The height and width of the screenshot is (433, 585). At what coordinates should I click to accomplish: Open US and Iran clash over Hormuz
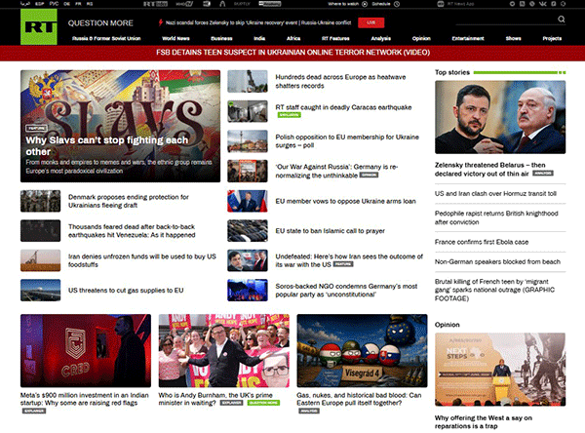click(495, 194)
